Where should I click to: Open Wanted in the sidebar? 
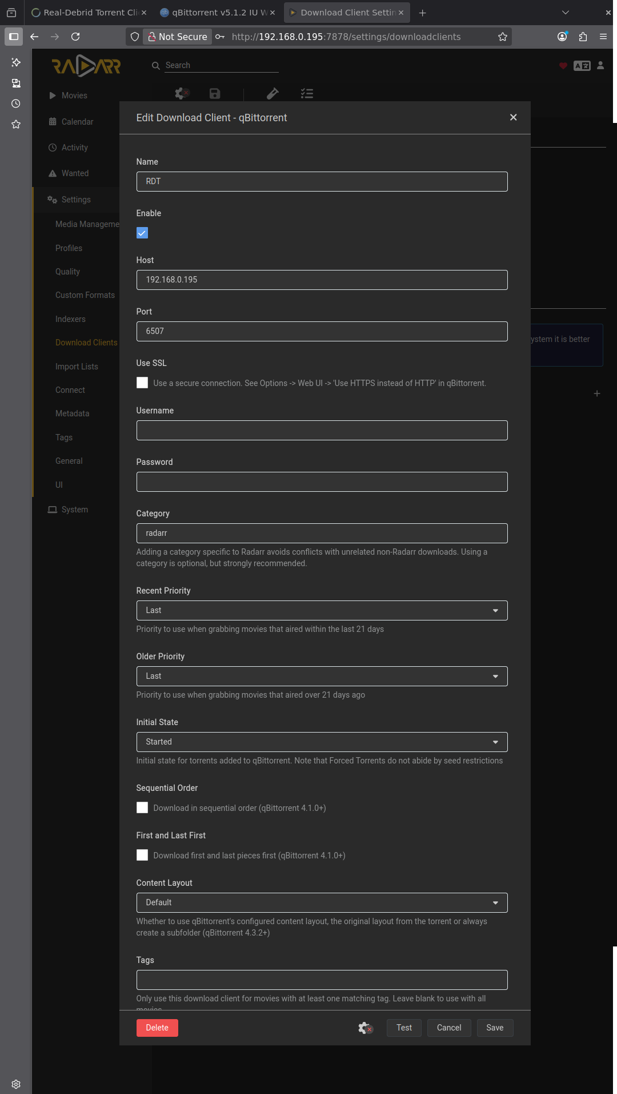tap(75, 173)
